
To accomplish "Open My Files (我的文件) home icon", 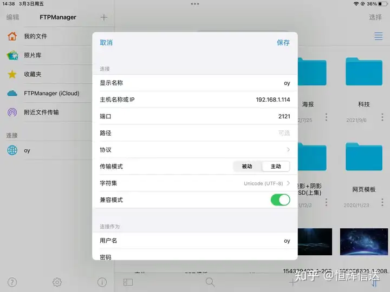I will pyautogui.click(x=12, y=36).
